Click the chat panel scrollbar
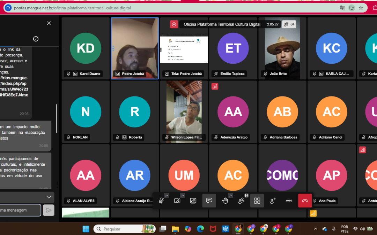The height and width of the screenshot is (235, 377). coord(56,118)
